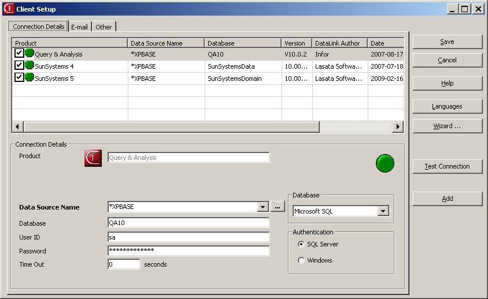Click in the Time Out seconds field
Image resolution: width=488 pixels, height=299 pixels.
pos(124,264)
